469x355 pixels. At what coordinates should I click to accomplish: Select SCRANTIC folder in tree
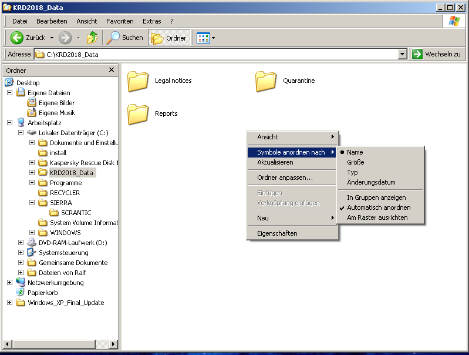[76, 213]
